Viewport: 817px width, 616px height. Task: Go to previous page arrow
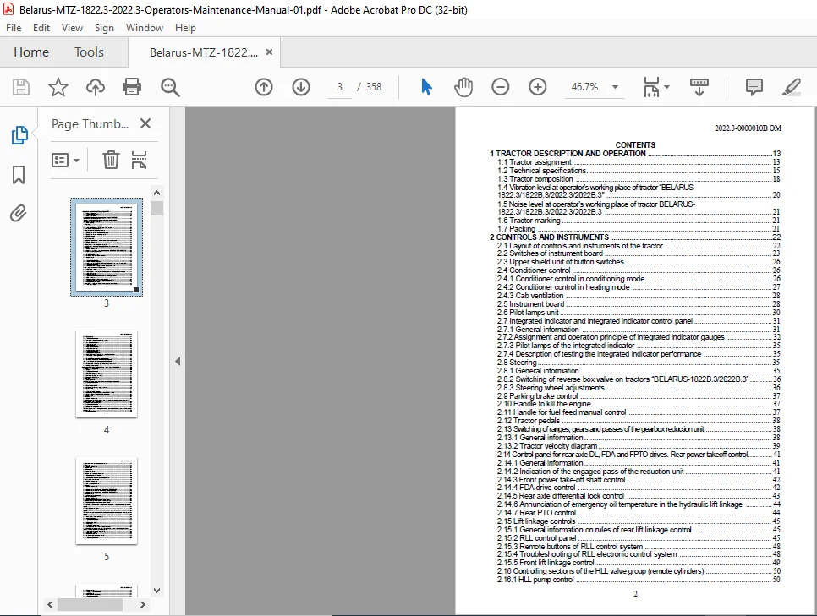click(x=264, y=87)
